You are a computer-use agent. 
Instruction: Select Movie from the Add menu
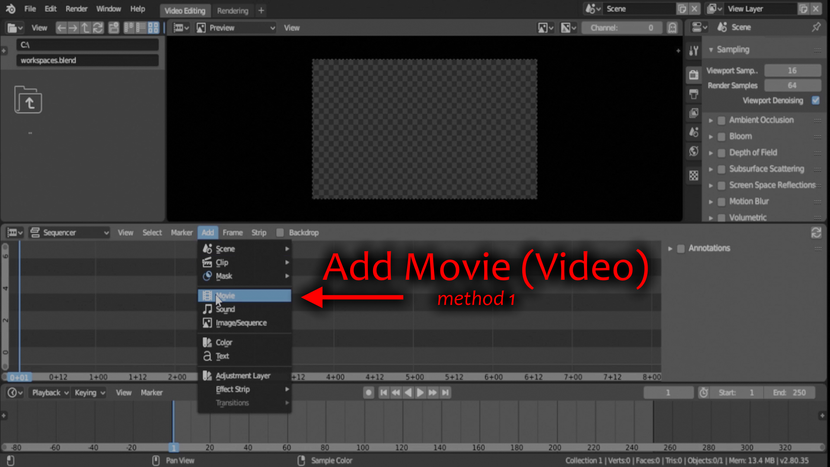click(245, 296)
